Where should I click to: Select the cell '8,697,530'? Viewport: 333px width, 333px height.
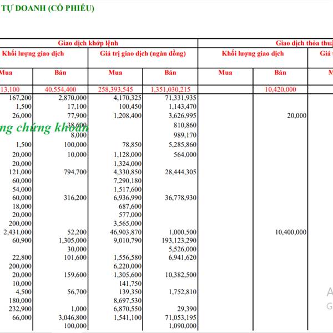tap(128, 300)
